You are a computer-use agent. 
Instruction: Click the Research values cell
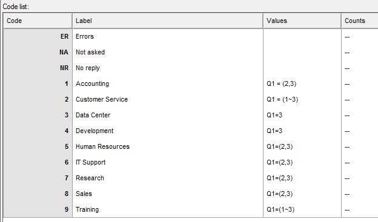tap(302, 178)
